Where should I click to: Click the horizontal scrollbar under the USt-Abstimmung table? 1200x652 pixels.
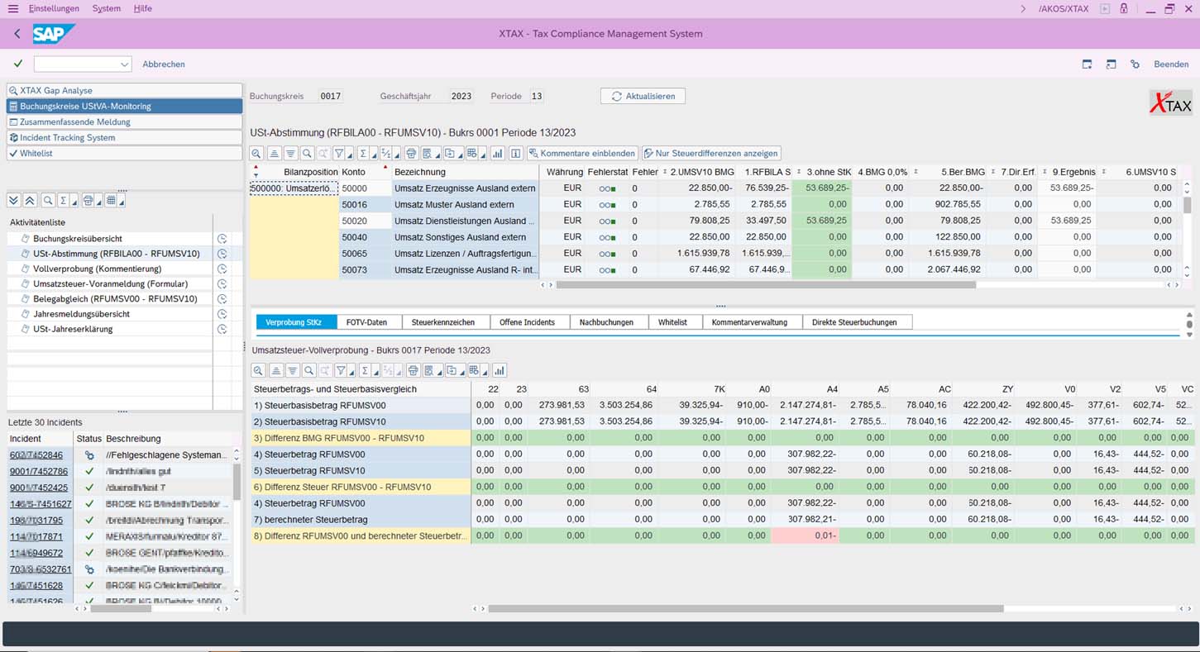coord(766,285)
